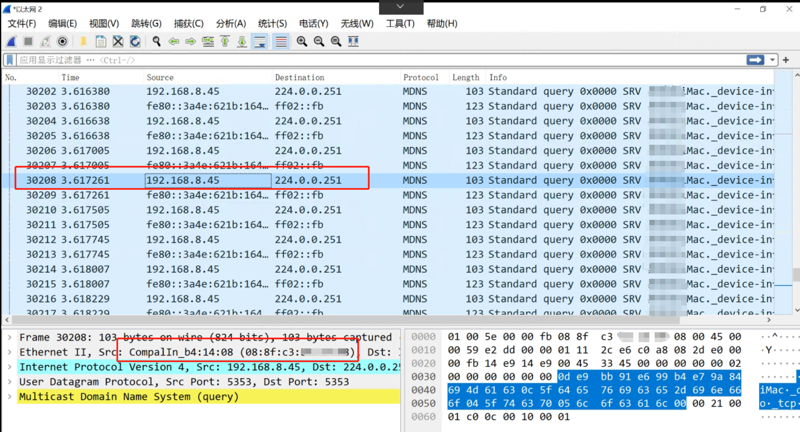Open the 统计(S) menu
The image size is (800, 432).
pos(272,24)
